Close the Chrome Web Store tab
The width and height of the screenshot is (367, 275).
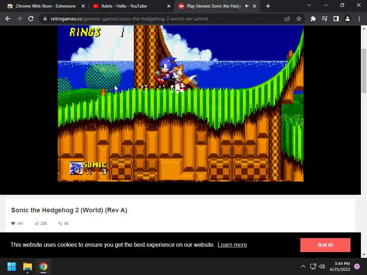tap(83, 6)
